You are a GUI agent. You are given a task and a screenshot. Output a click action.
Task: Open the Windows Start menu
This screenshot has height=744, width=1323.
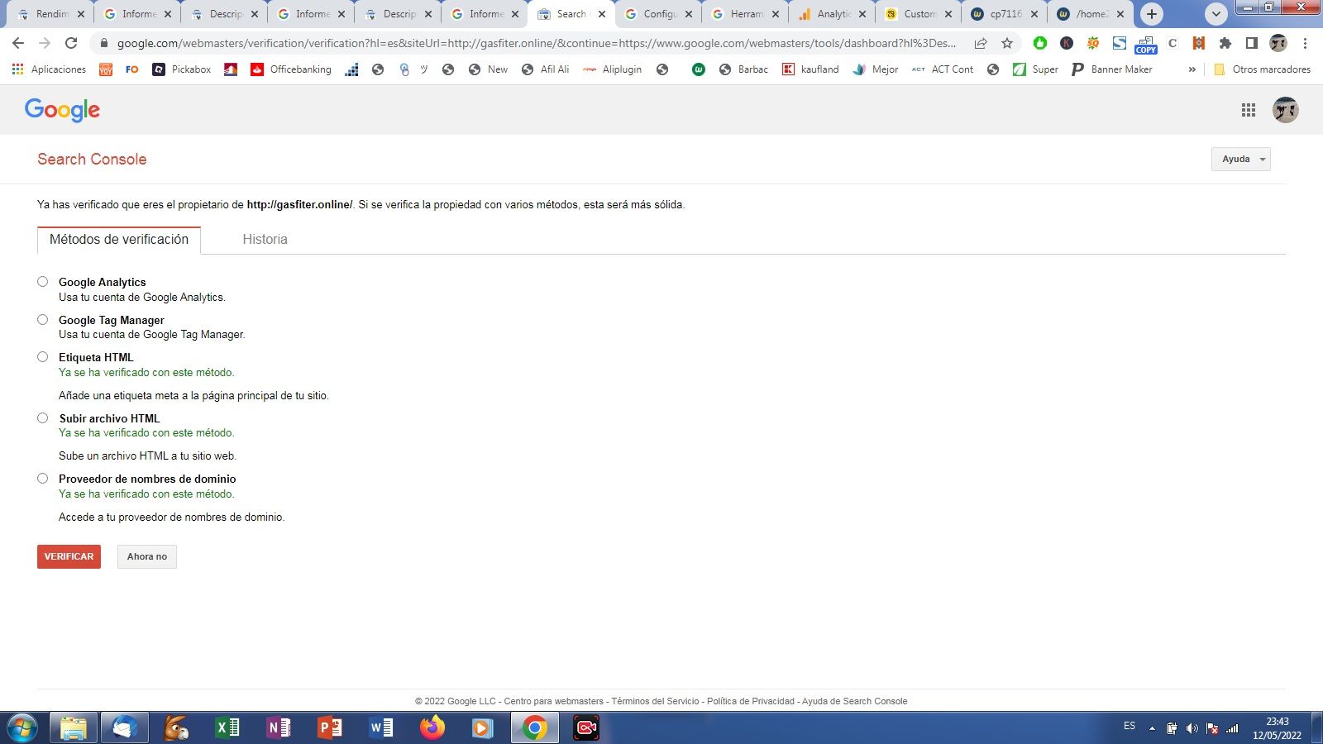point(22,728)
